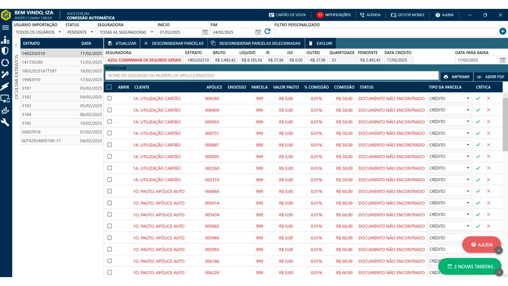Open the USUÁRIO IMPORTAÇÃO dropdown
The width and height of the screenshot is (508, 286).
click(38, 32)
